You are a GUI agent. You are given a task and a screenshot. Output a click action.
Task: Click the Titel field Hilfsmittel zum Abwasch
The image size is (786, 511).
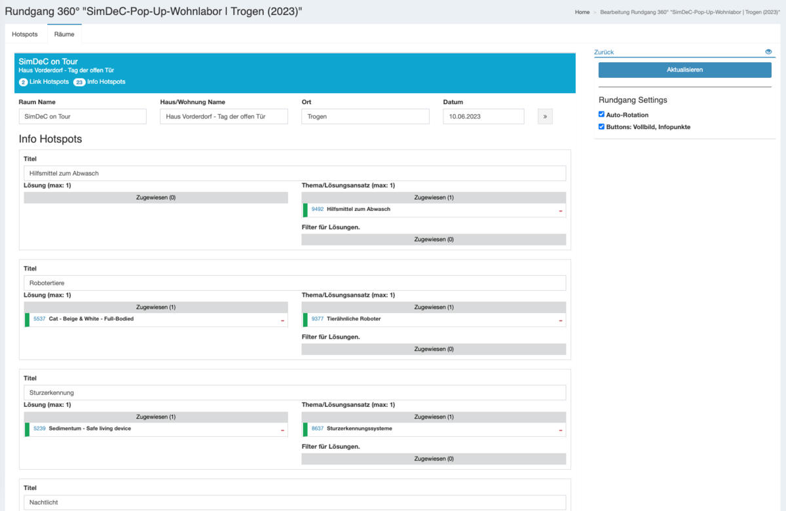click(295, 174)
